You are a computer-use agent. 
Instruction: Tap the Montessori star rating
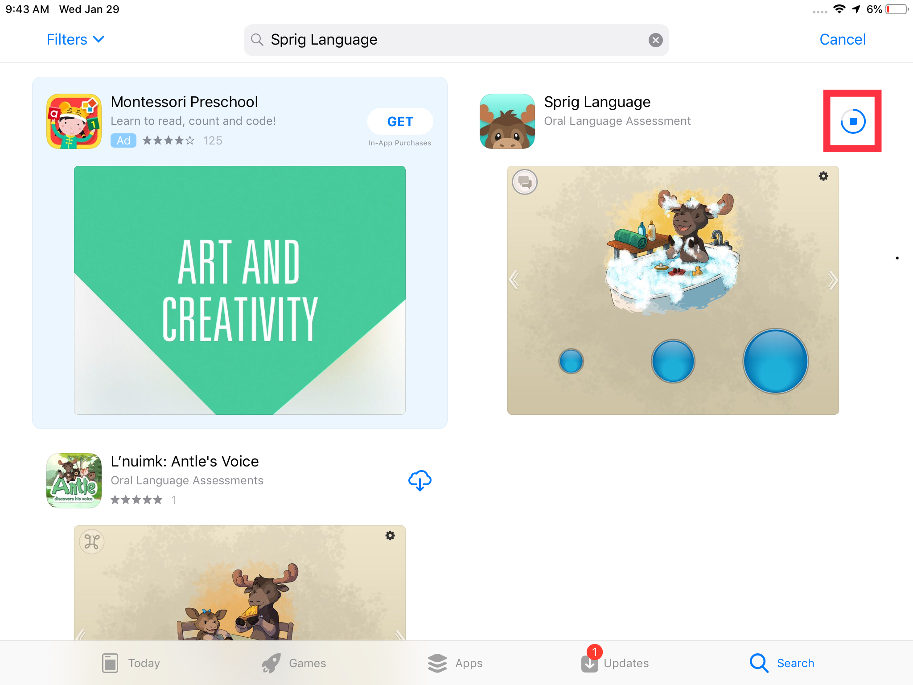coord(169,140)
